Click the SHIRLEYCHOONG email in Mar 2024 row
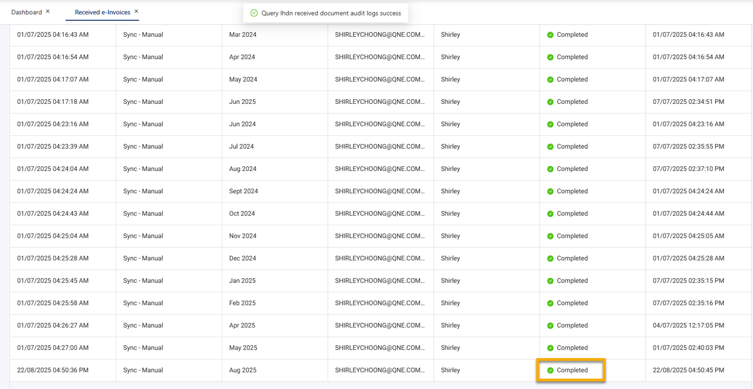Viewport: 753px width, 389px height. point(380,35)
